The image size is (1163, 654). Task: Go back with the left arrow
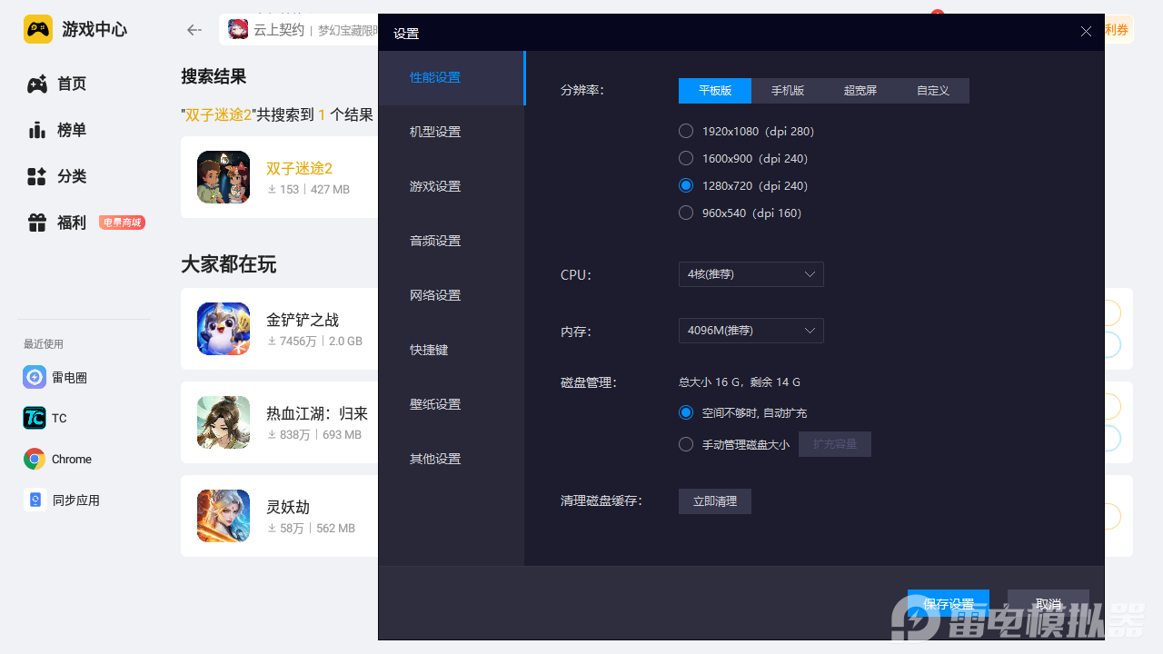pyautogui.click(x=194, y=30)
